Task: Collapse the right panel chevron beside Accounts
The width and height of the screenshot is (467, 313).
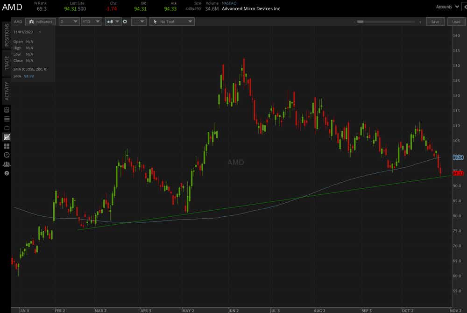Action: tap(464, 7)
